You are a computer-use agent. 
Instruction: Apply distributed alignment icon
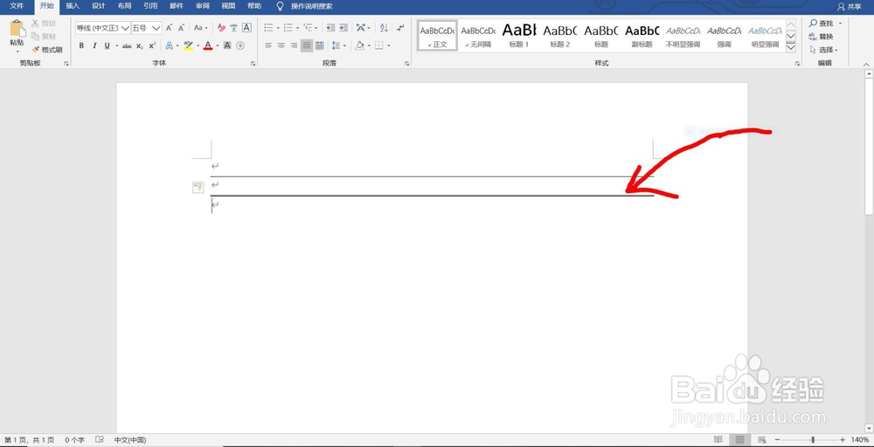pos(319,45)
